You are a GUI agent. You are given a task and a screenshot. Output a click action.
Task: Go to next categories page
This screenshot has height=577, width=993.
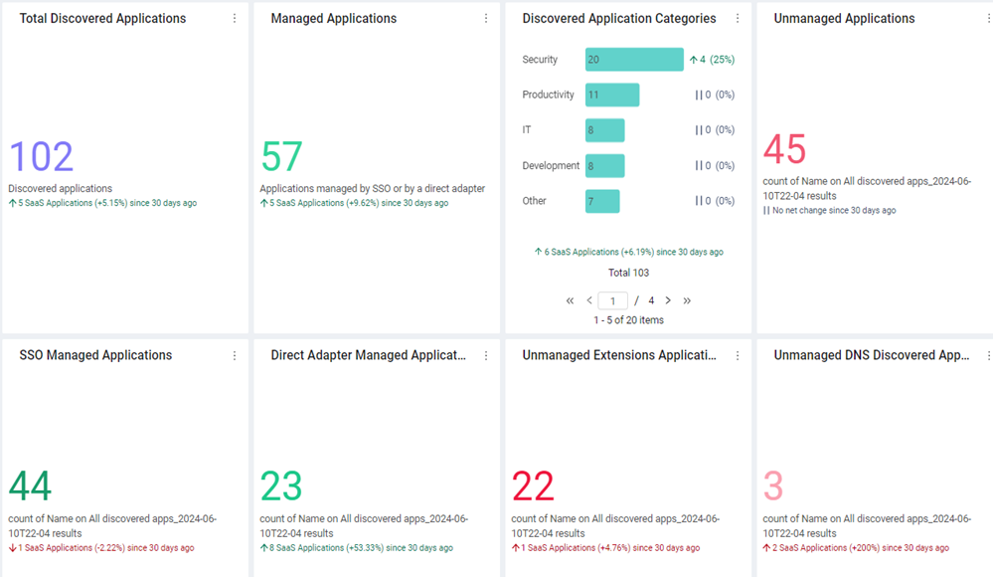(x=668, y=300)
